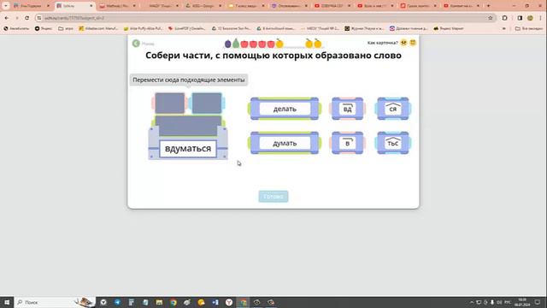Click the taskbar Поиск search box
Image resolution: width=547 pixels, height=308 pixels.
[55, 302]
